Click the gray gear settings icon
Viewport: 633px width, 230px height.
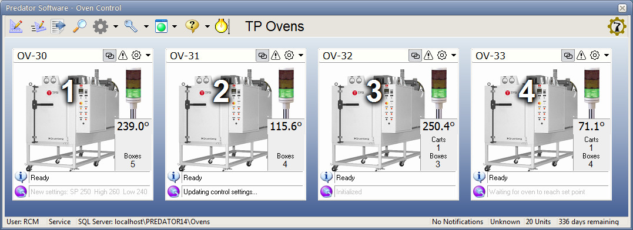(101, 26)
